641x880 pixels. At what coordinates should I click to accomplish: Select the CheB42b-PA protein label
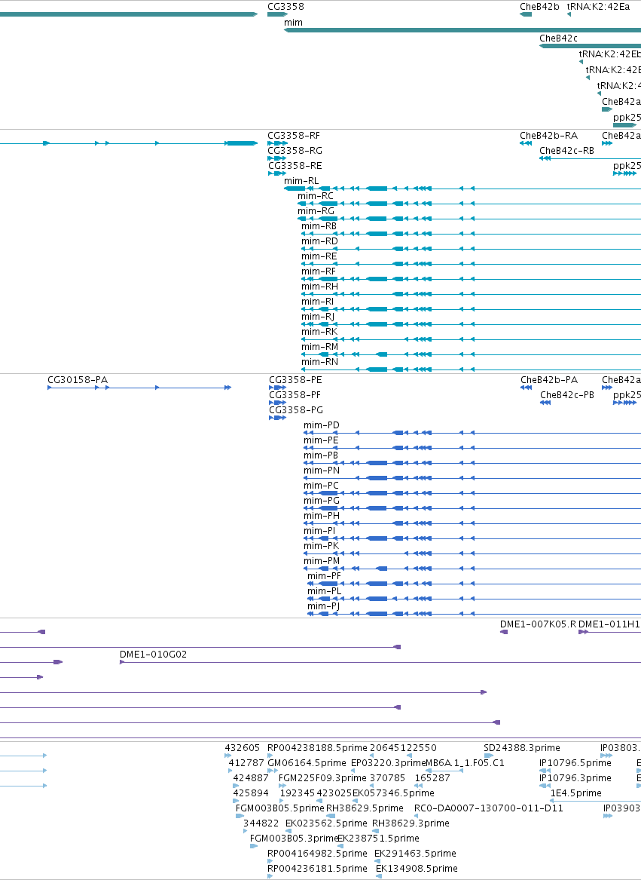coord(549,381)
